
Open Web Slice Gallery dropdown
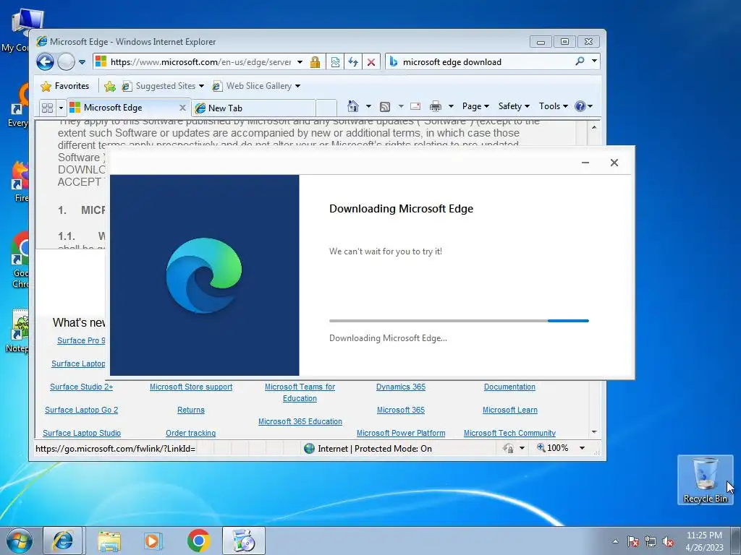256,86
